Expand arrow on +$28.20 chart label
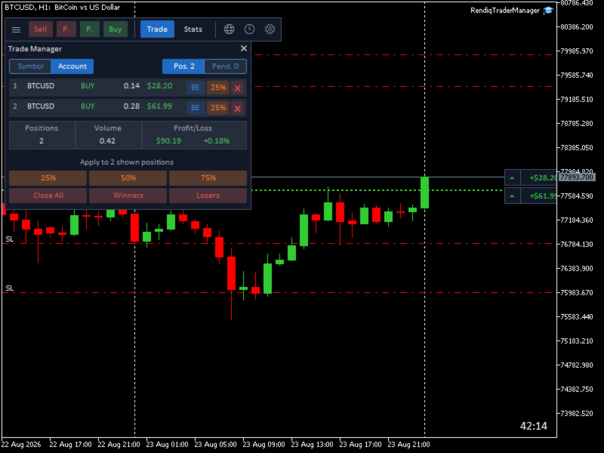 coord(513,177)
